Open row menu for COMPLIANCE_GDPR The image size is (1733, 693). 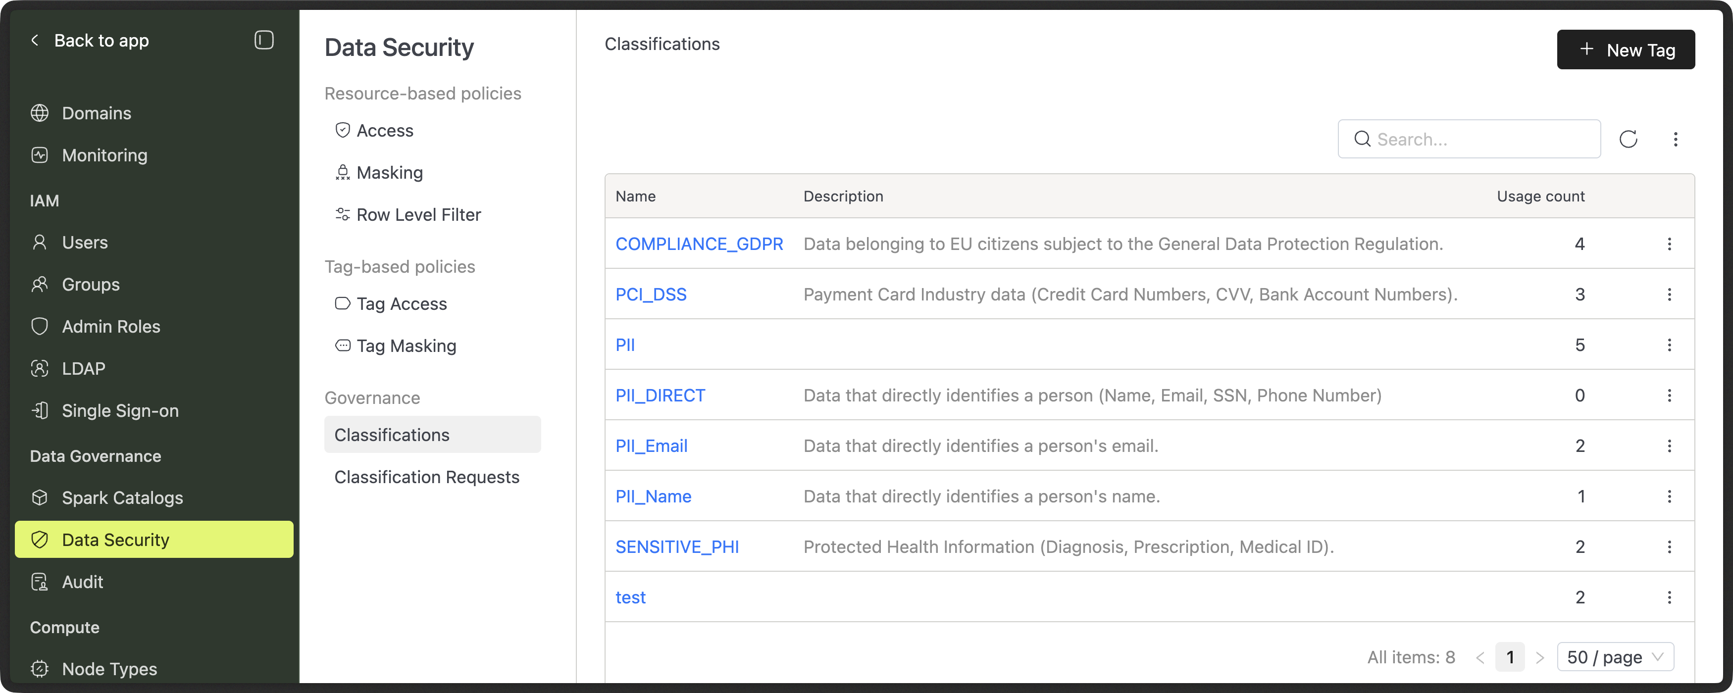[x=1669, y=244]
